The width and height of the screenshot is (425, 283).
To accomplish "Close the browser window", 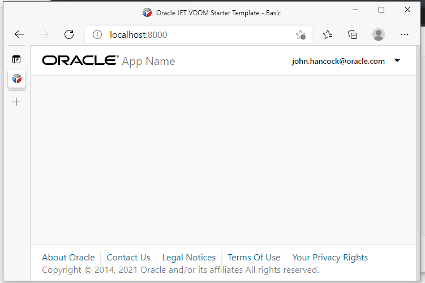I will pyautogui.click(x=407, y=10).
